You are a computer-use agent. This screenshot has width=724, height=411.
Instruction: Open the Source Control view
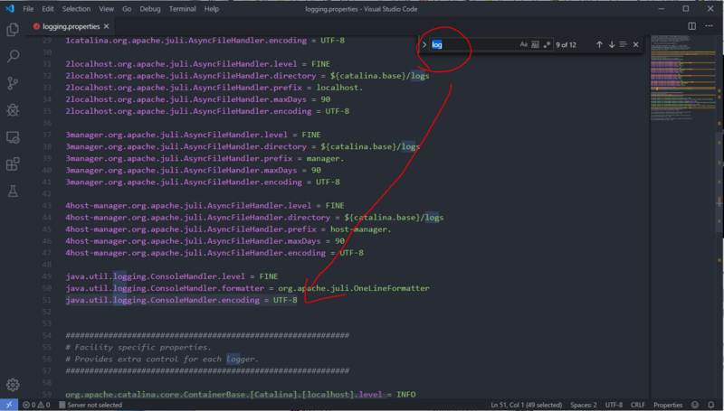(x=13, y=83)
